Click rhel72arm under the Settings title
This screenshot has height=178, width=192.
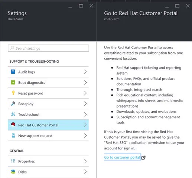coord(15,19)
